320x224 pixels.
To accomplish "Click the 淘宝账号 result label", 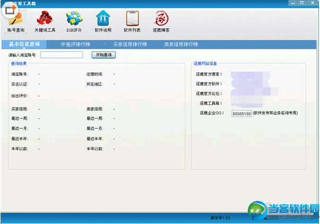I will (x=20, y=74).
